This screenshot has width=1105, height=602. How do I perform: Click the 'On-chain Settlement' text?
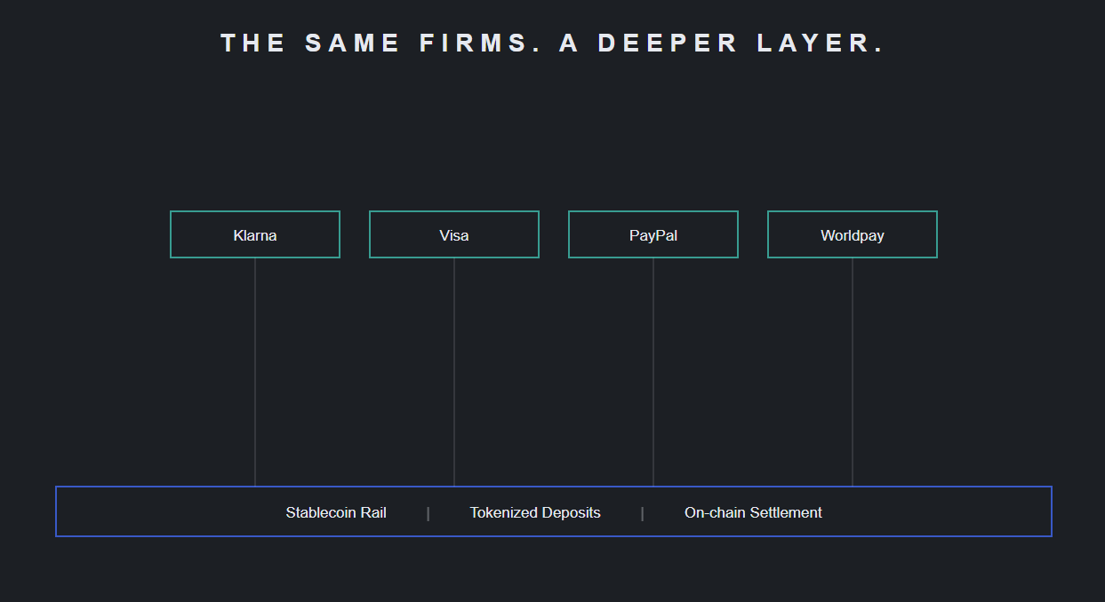pyautogui.click(x=753, y=512)
